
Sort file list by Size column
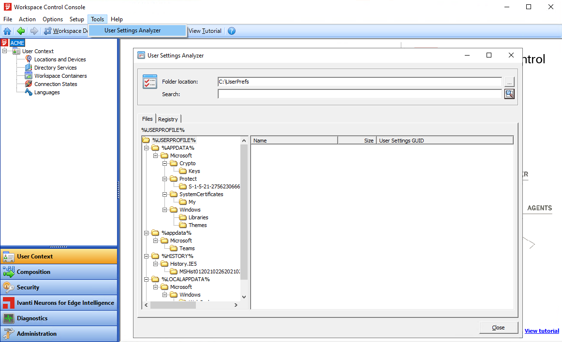point(357,141)
